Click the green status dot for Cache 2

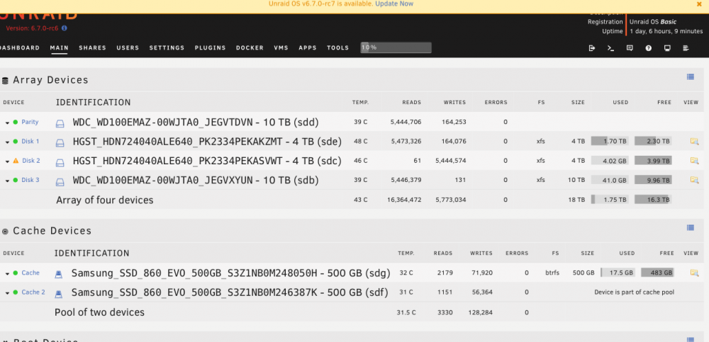pos(16,292)
